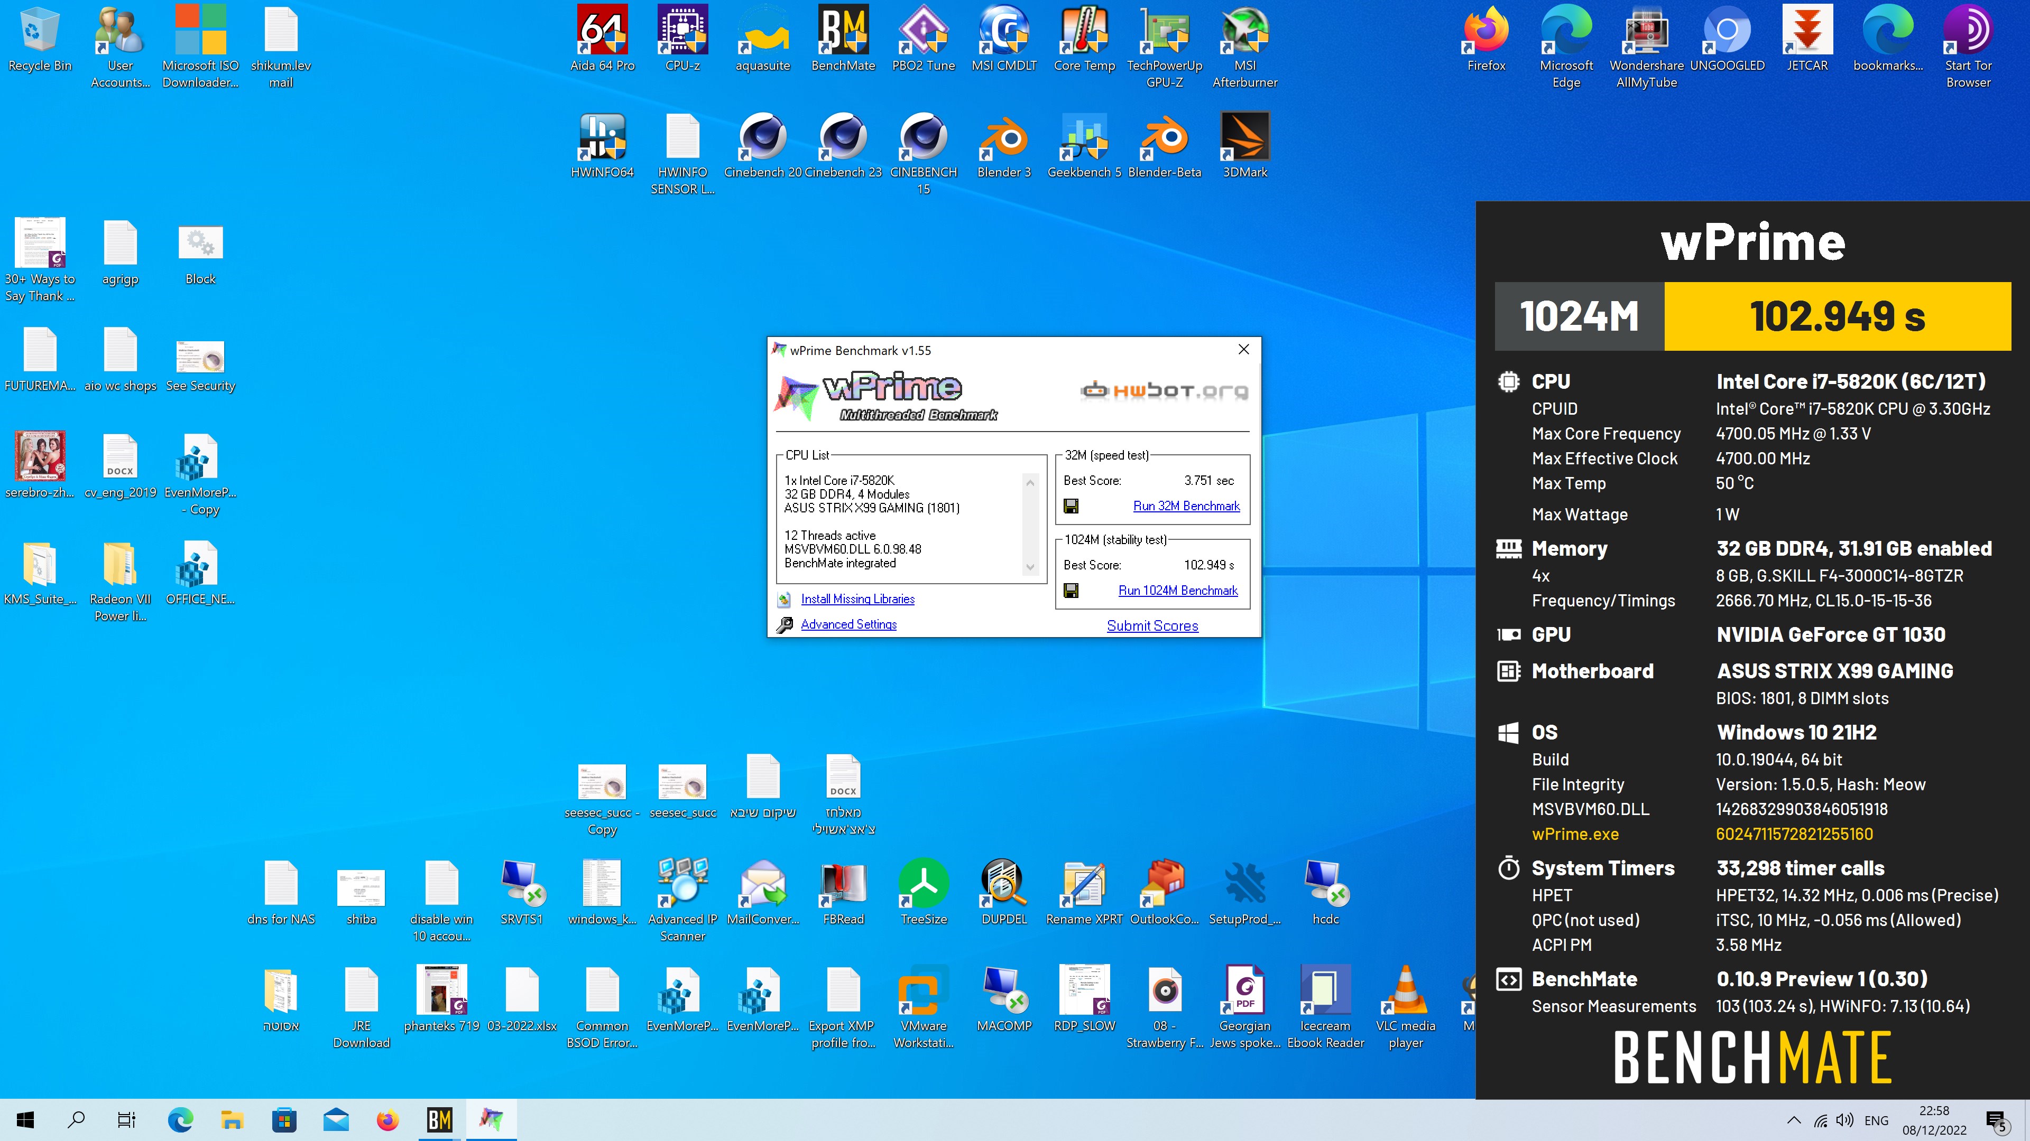Select the PBO2 Tune icon
Screen dimensions: 2030x1141
pyautogui.click(x=924, y=39)
